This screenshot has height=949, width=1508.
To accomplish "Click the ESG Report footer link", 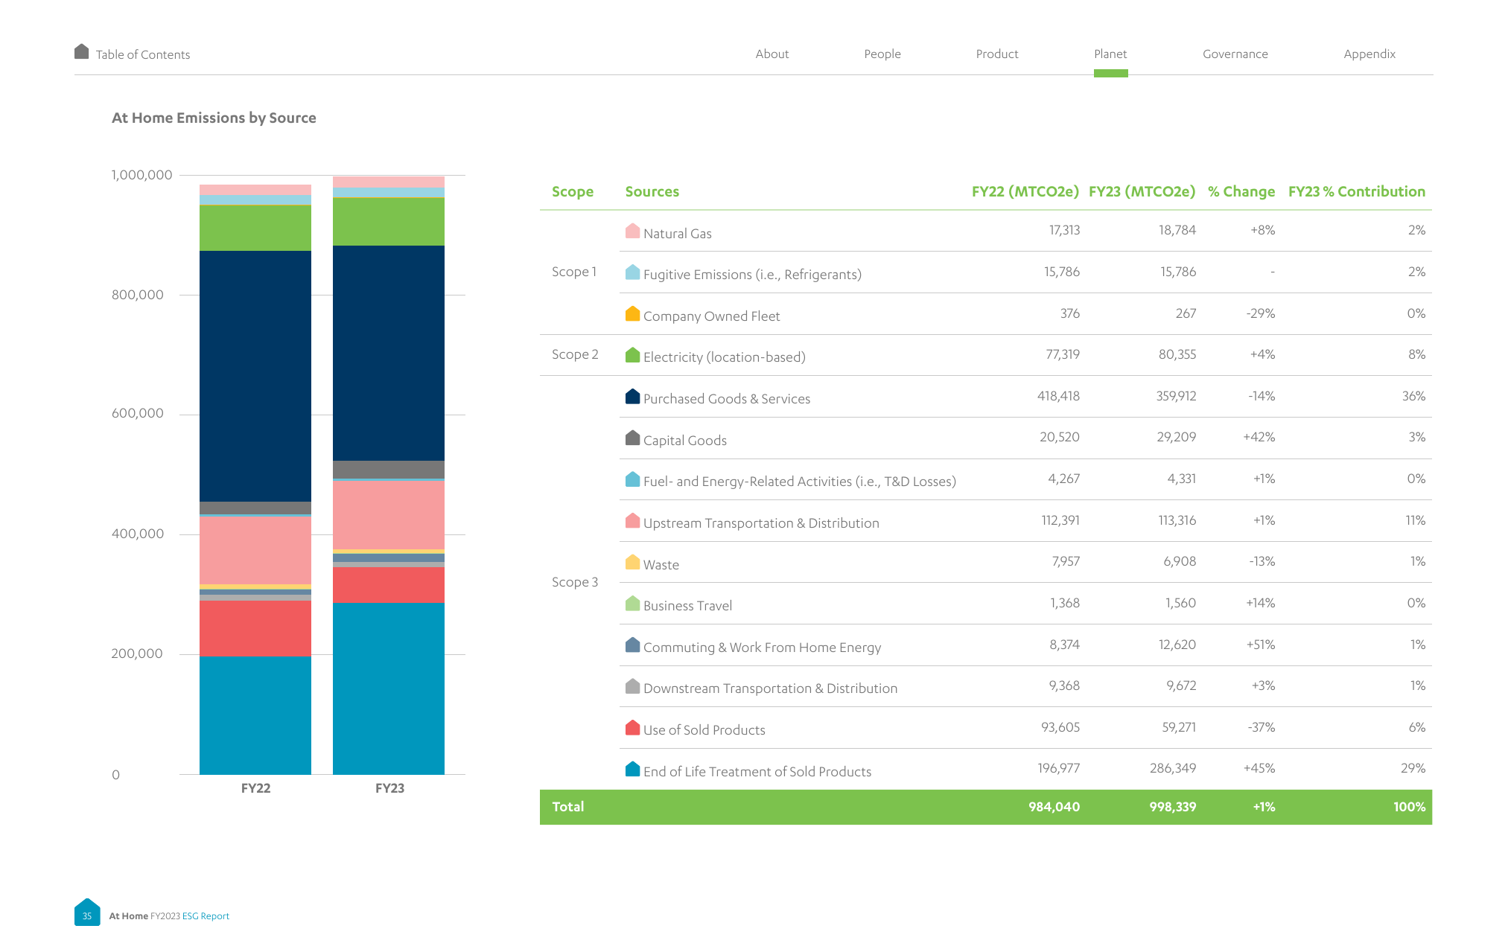I will point(206,916).
